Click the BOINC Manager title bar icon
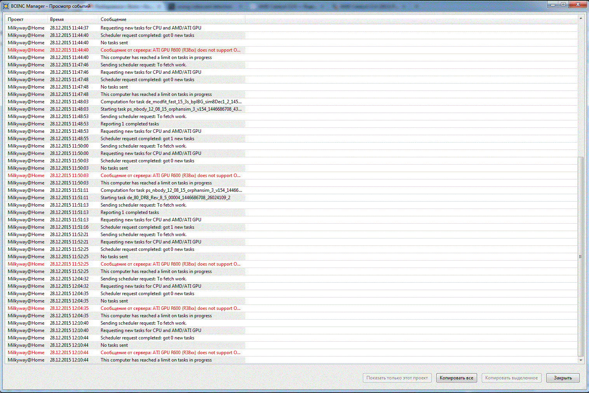Viewport: 589px width, 393px height. 6,6
